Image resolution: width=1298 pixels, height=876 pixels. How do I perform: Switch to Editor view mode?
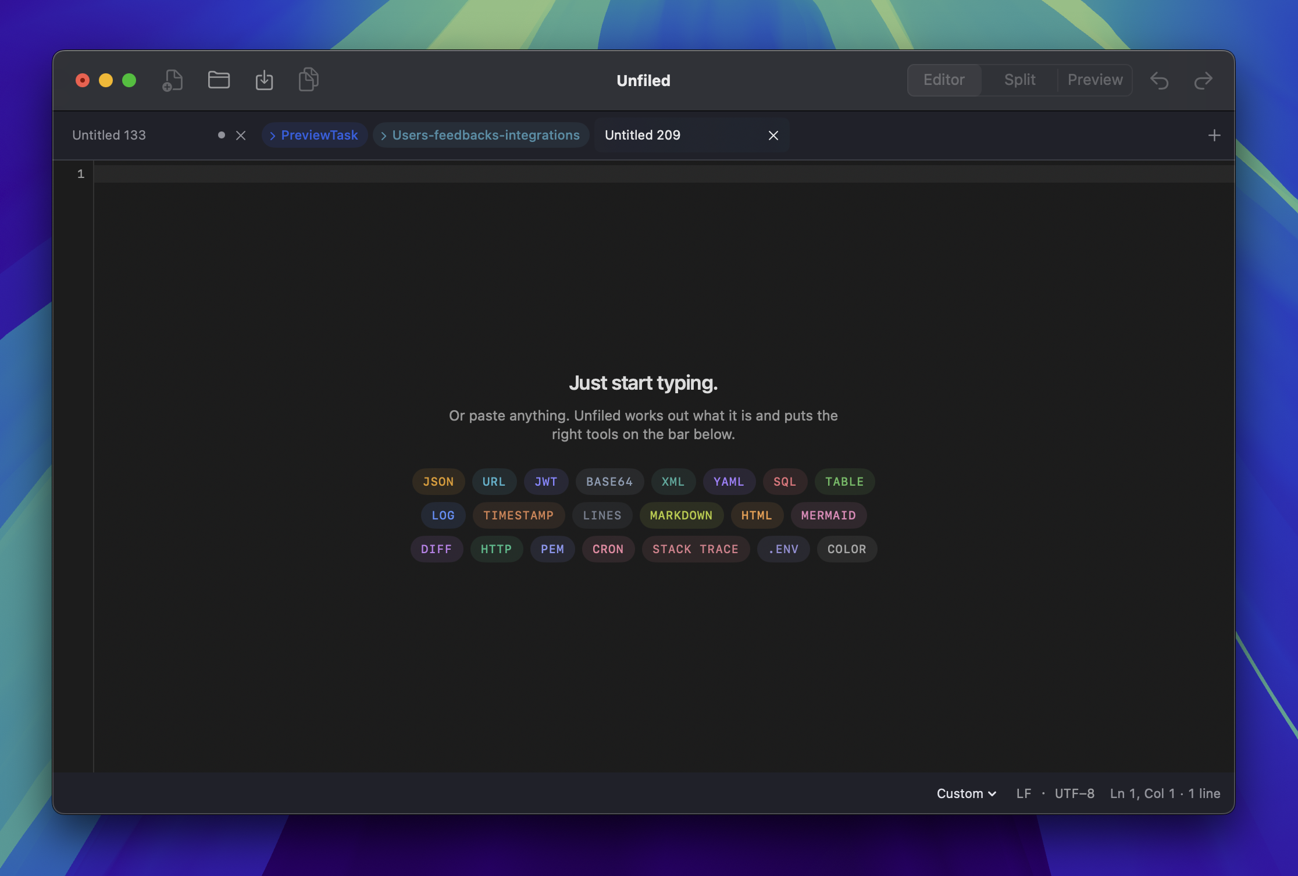tap(944, 80)
